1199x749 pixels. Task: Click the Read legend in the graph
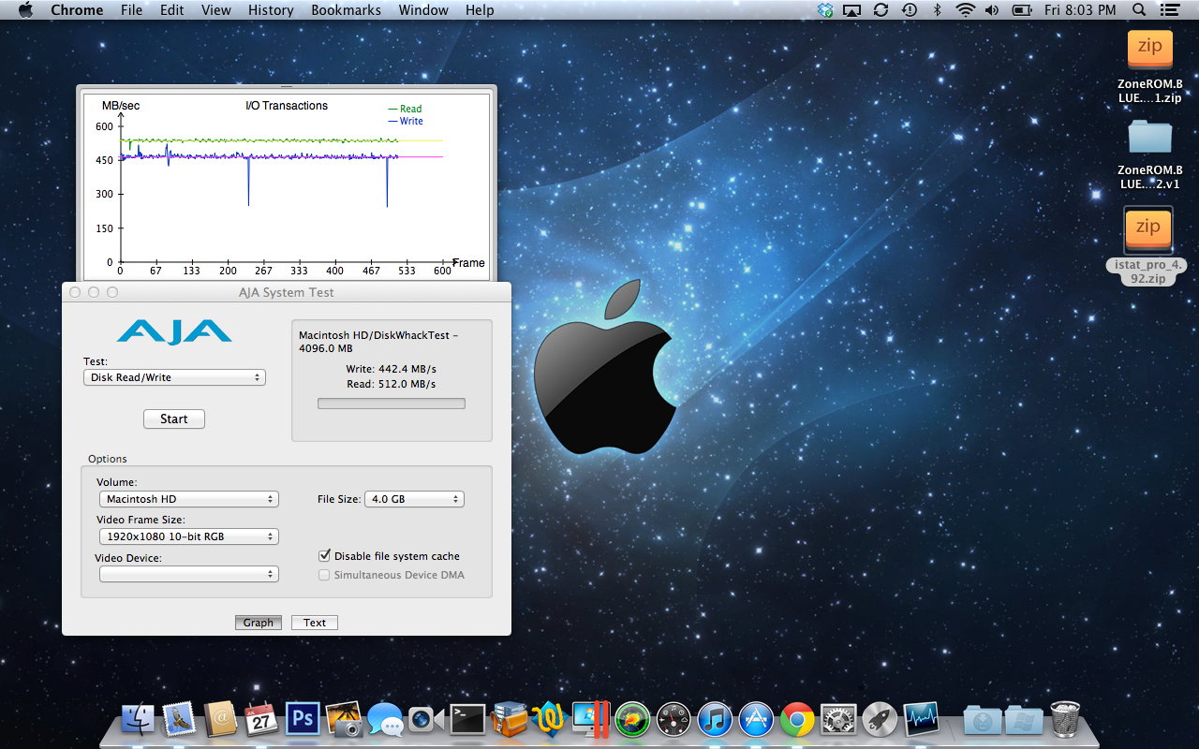click(x=405, y=109)
